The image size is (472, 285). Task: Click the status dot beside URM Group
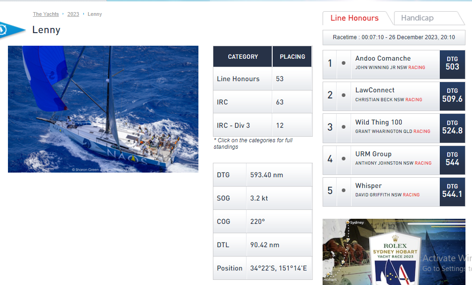click(344, 159)
